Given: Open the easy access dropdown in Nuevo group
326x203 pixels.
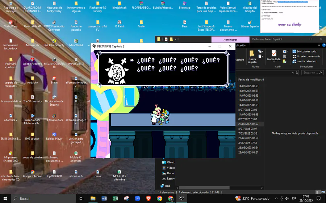Looking at the screenshot, I should coord(260,56).
